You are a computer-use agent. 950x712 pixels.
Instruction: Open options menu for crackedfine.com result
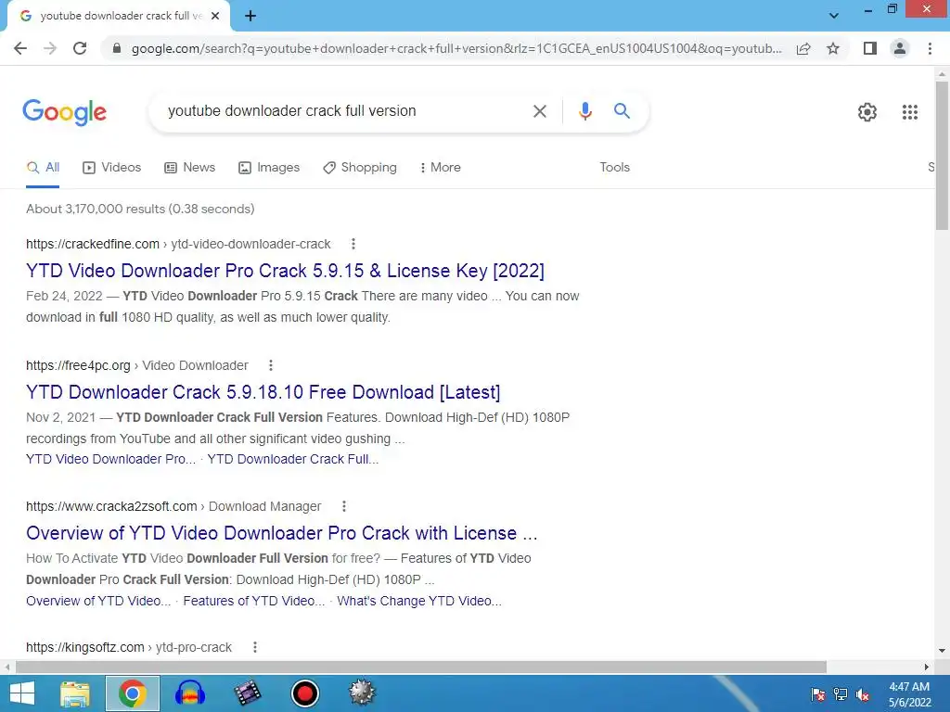pyautogui.click(x=353, y=244)
